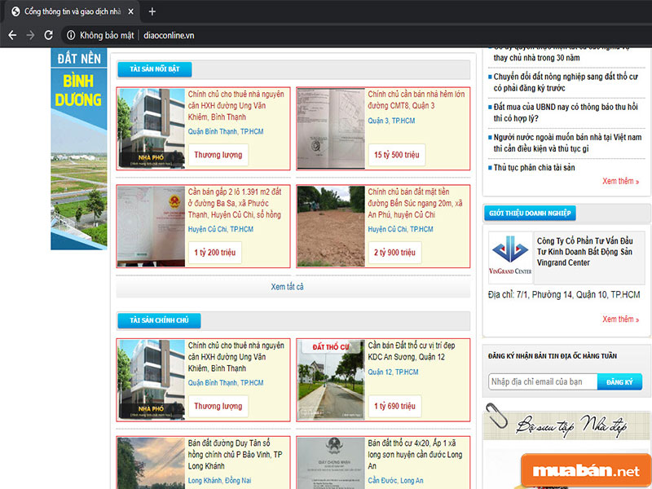Open listing Chính chủ bán đất mặt tiền Bến Súc
This screenshot has height=489, width=652.
[415, 203]
